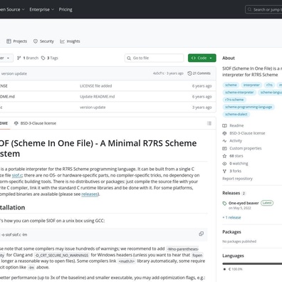Click the magnifier icon in Go to file
The height and width of the screenshot is (282, 282).
129,58
